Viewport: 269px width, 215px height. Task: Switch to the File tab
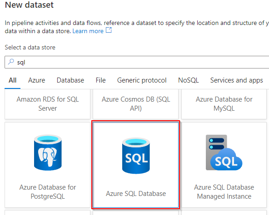100,80
